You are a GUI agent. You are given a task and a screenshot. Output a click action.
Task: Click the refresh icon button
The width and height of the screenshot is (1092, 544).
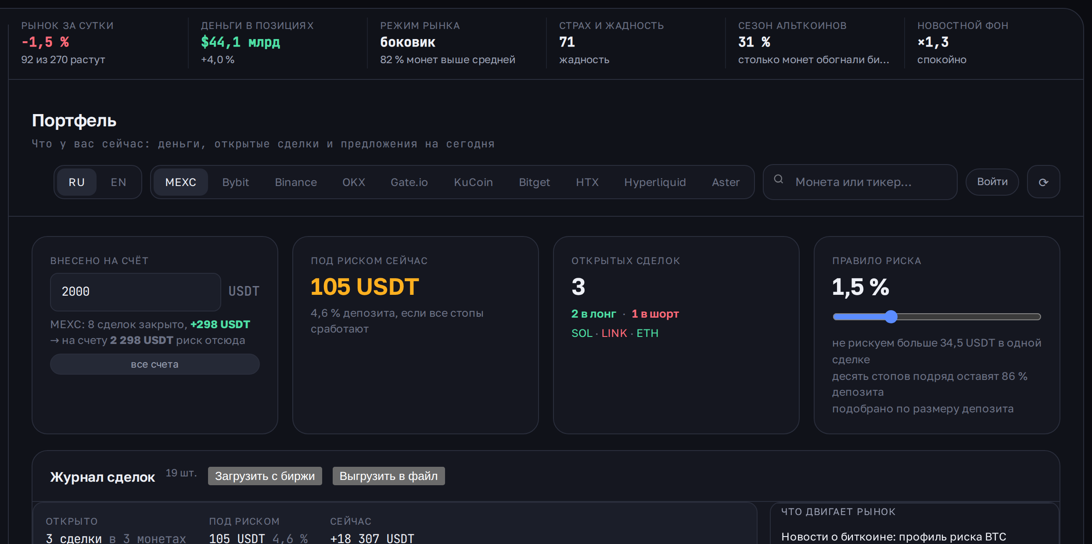pos(1043,182)
